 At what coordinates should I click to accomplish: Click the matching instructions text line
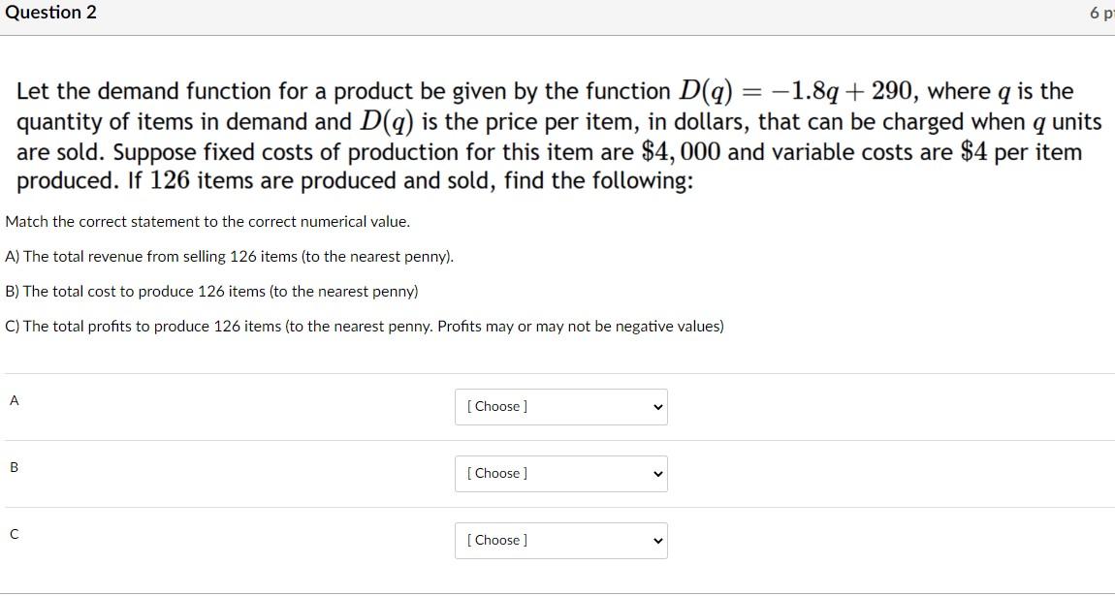(207, 221)
